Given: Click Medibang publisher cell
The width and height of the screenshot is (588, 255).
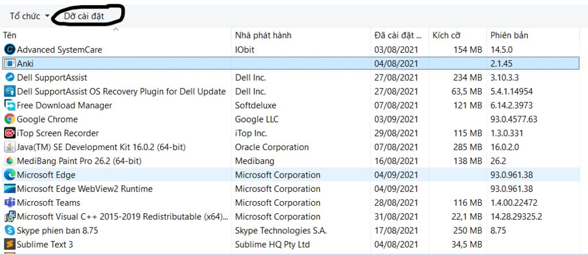Looking at the screenshot, I should 254,161.
